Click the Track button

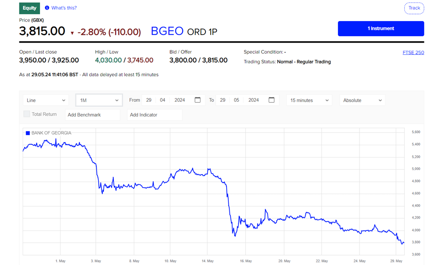[x=414, y=8]
